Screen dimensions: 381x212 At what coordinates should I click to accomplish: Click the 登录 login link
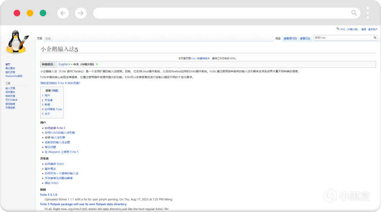point(363,29)
